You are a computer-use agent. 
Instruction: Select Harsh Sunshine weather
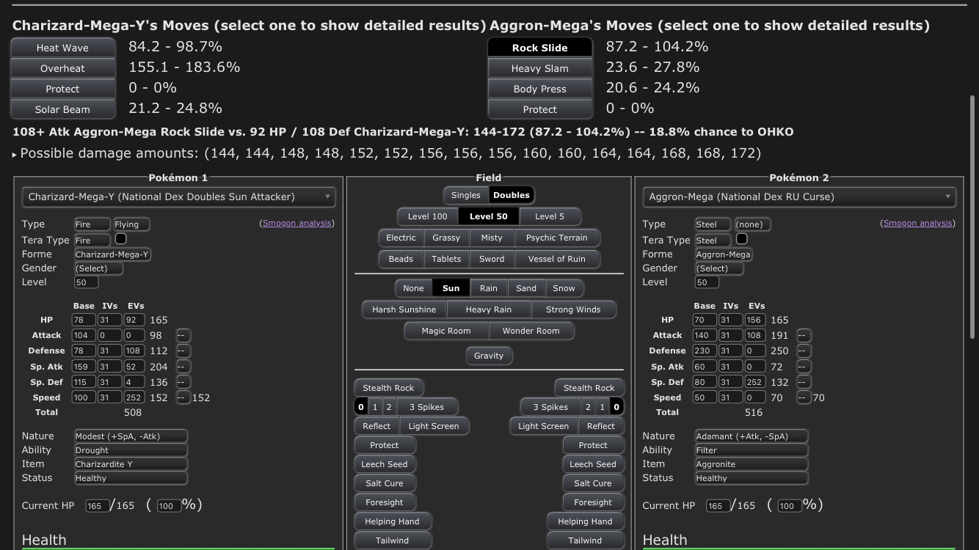[404, 309]
